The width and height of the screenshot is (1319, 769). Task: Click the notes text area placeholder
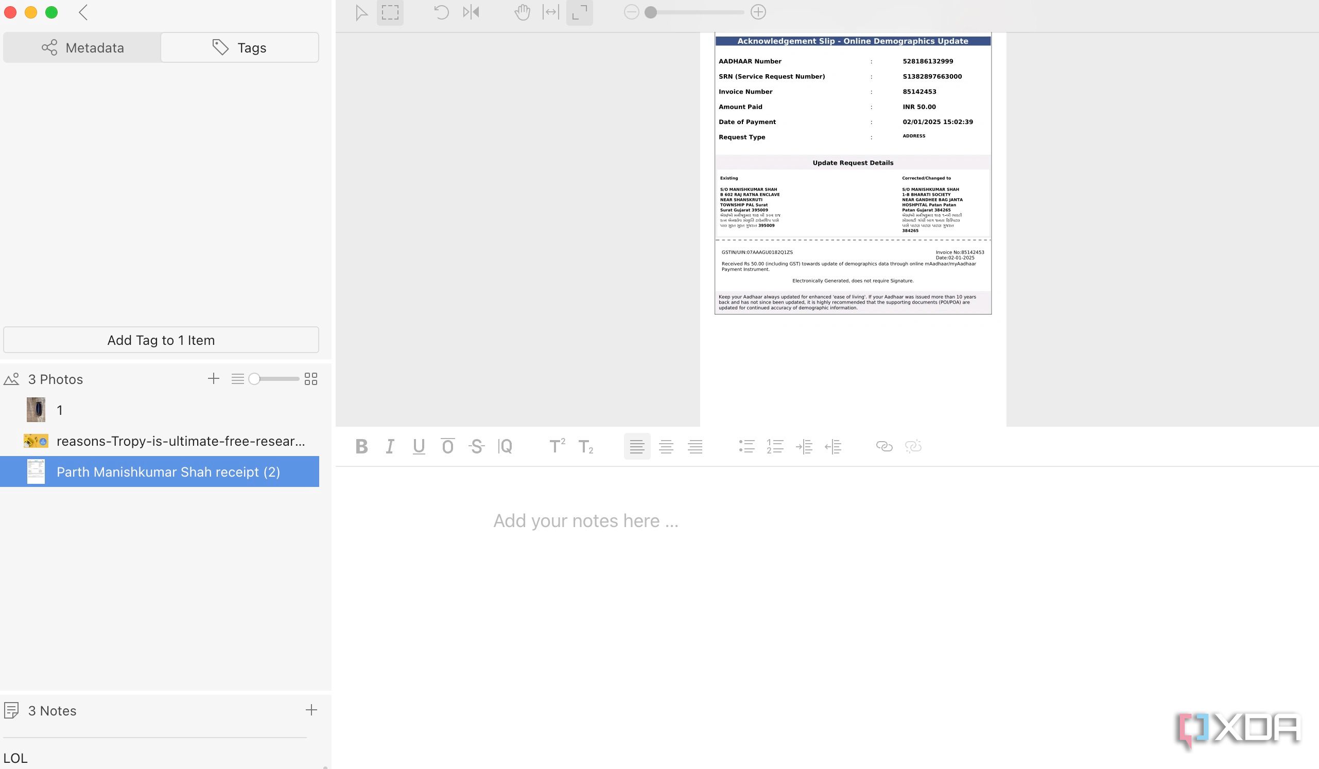pos(586,520)
